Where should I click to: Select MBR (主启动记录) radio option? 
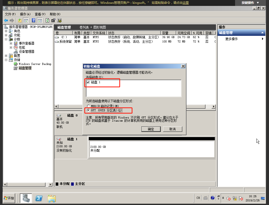88,106
